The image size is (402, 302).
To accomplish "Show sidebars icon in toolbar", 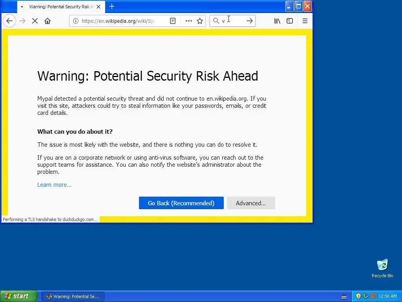I will [290, 21].
